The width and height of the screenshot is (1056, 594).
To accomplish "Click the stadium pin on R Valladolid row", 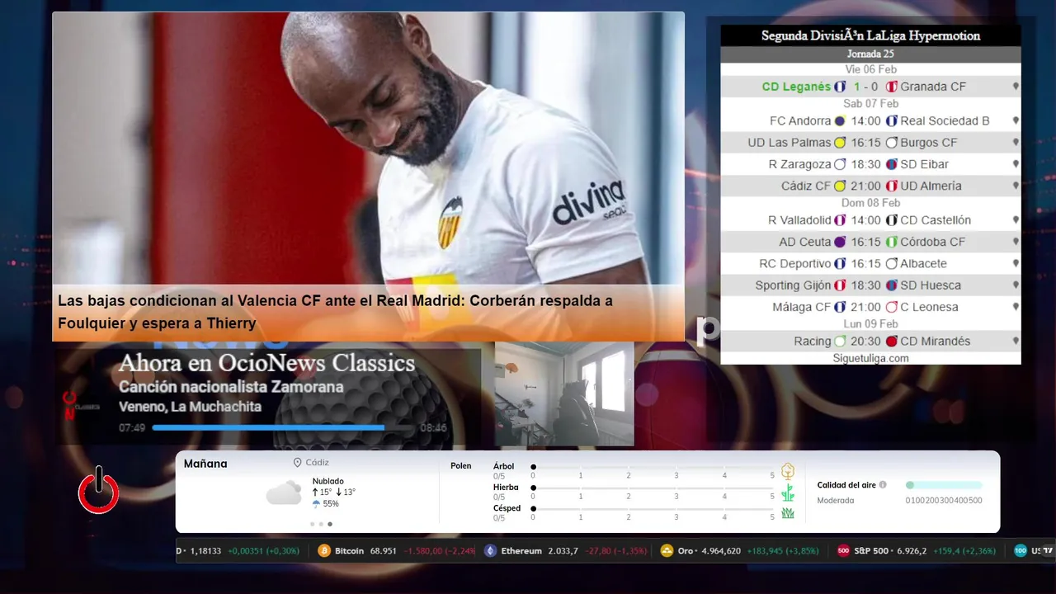I will (1016, 220).
